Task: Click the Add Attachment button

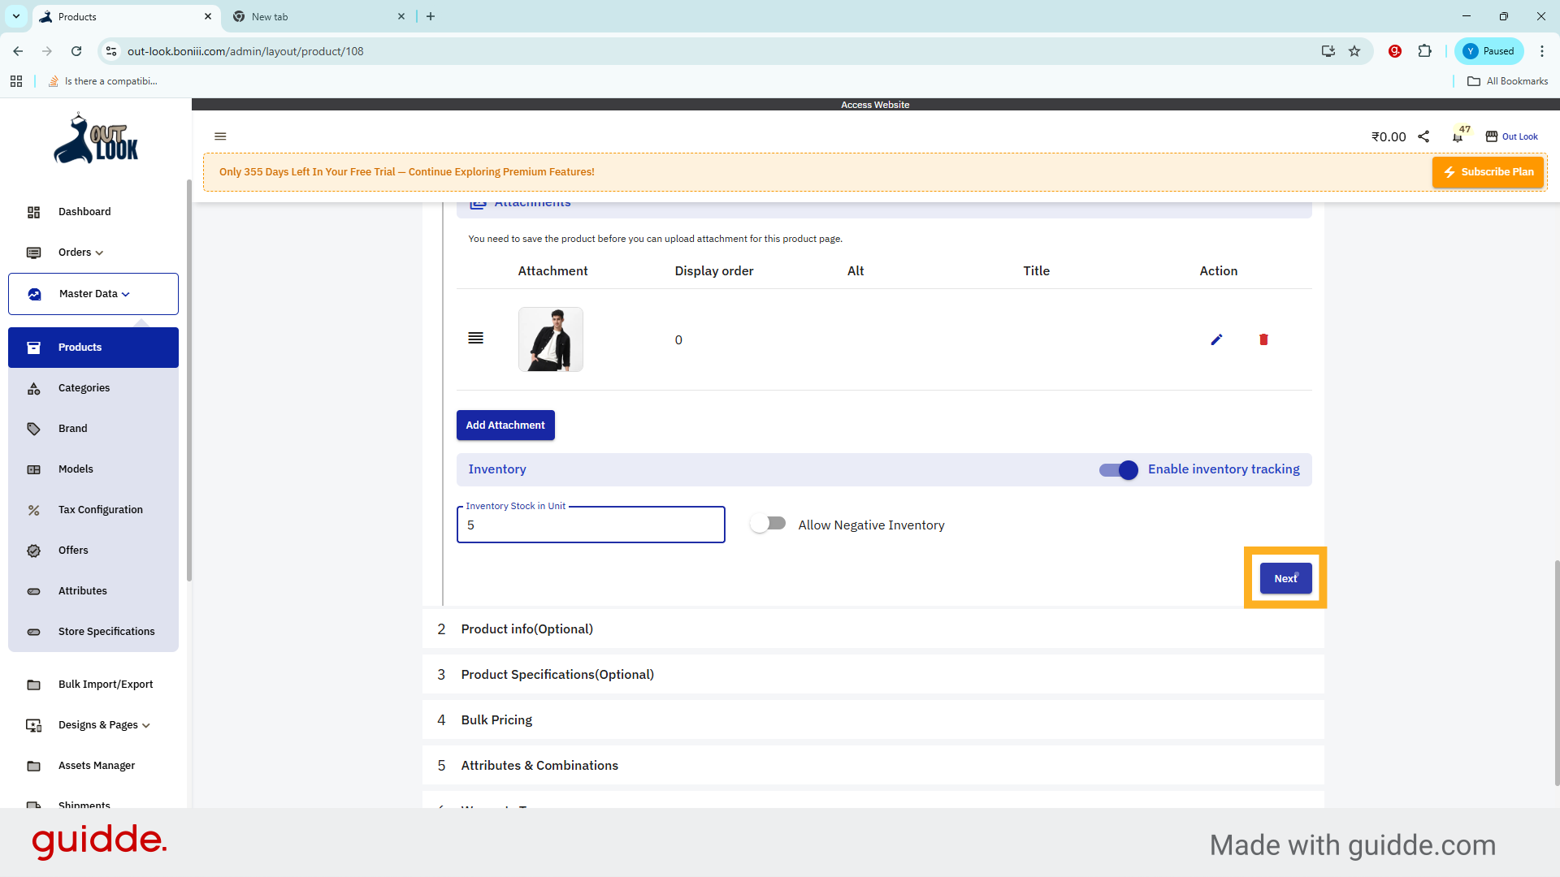Action: click(x=505, y=426)
